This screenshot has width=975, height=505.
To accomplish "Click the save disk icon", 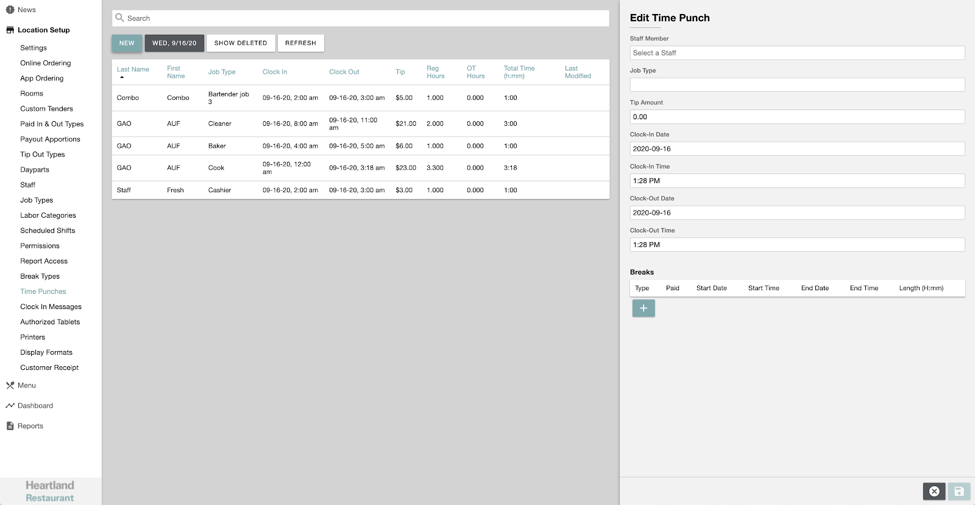I will pos(959,492).
